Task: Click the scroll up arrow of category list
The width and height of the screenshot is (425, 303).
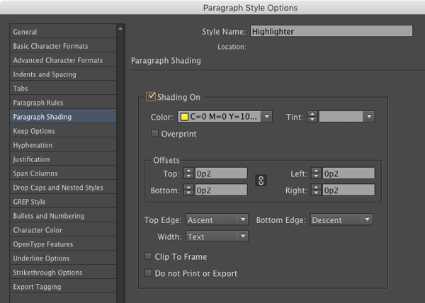Action: [x=120, y=28]
